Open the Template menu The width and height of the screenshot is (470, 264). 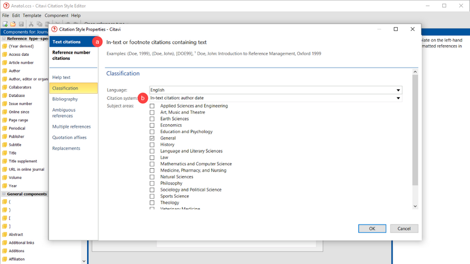click(32, 15)
